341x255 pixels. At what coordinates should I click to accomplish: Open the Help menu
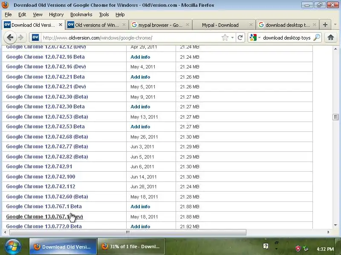(x=120, y=14)
